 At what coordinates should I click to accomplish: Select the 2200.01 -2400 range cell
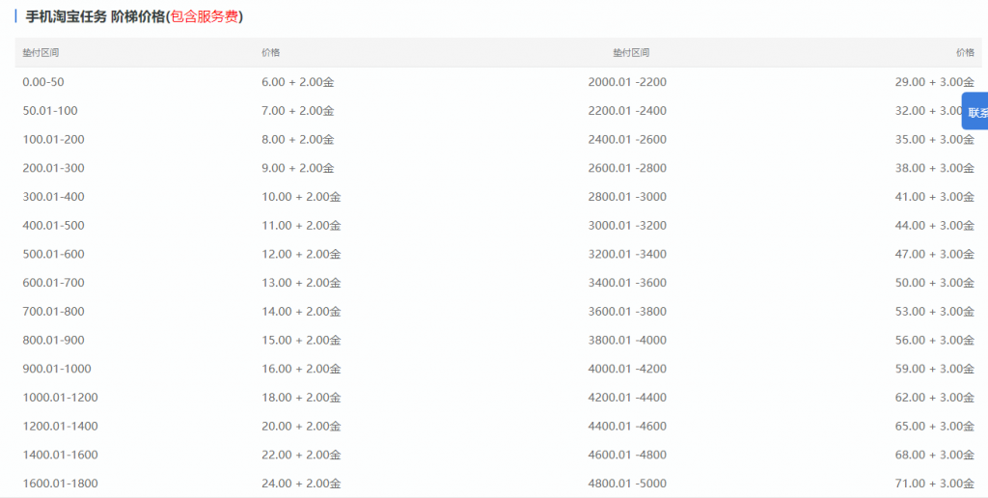(627, 111)
